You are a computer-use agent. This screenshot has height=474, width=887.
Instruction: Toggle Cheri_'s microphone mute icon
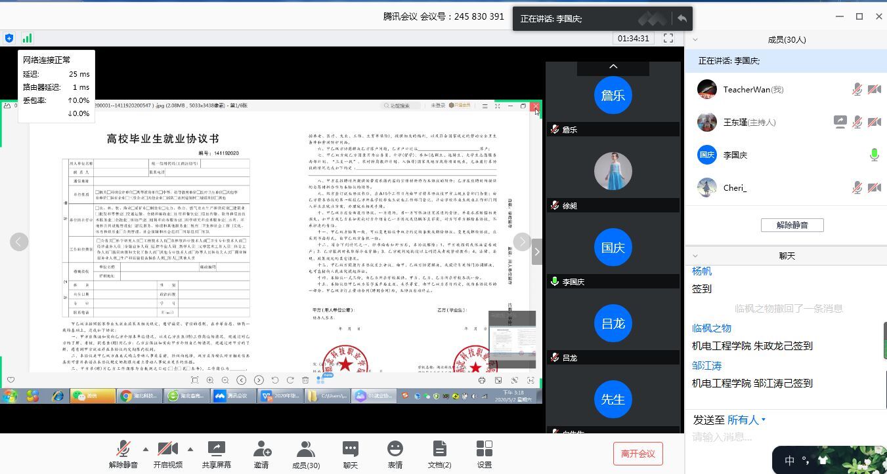[857, 188]
